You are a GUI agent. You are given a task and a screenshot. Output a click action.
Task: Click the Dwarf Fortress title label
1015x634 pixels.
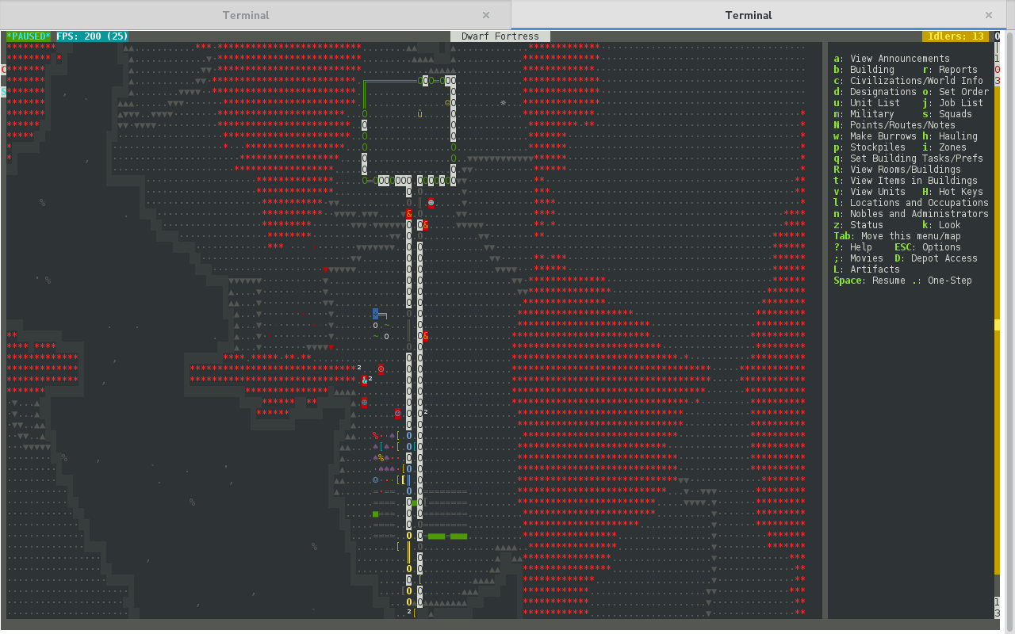coord(500,36)
